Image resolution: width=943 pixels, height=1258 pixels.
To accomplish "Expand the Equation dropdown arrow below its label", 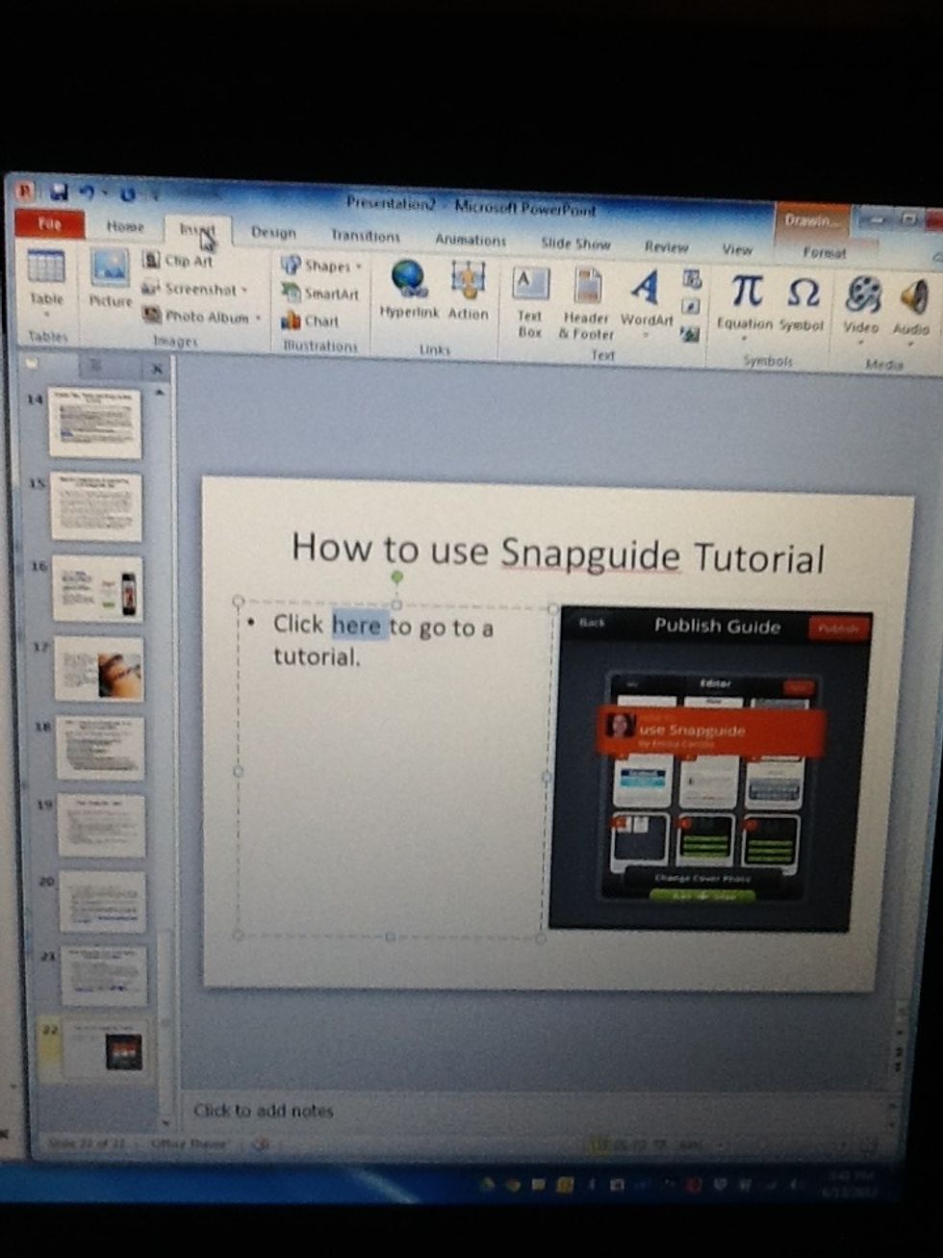I will [745, 339].
